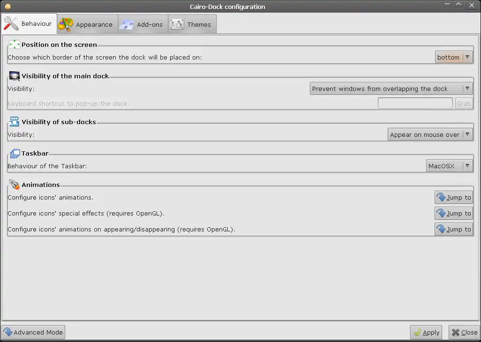481x342 pixels.
Task: Click the puzzle piece Add-ons icon
Action: (x=127, y=25)
